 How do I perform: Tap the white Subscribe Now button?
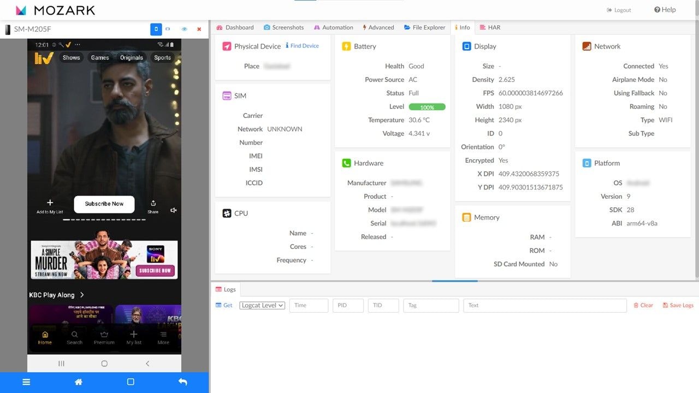point(104,204)
